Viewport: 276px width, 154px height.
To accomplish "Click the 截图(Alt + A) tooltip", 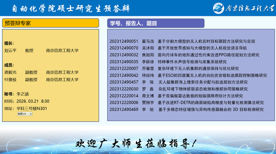I will [25, 114].
